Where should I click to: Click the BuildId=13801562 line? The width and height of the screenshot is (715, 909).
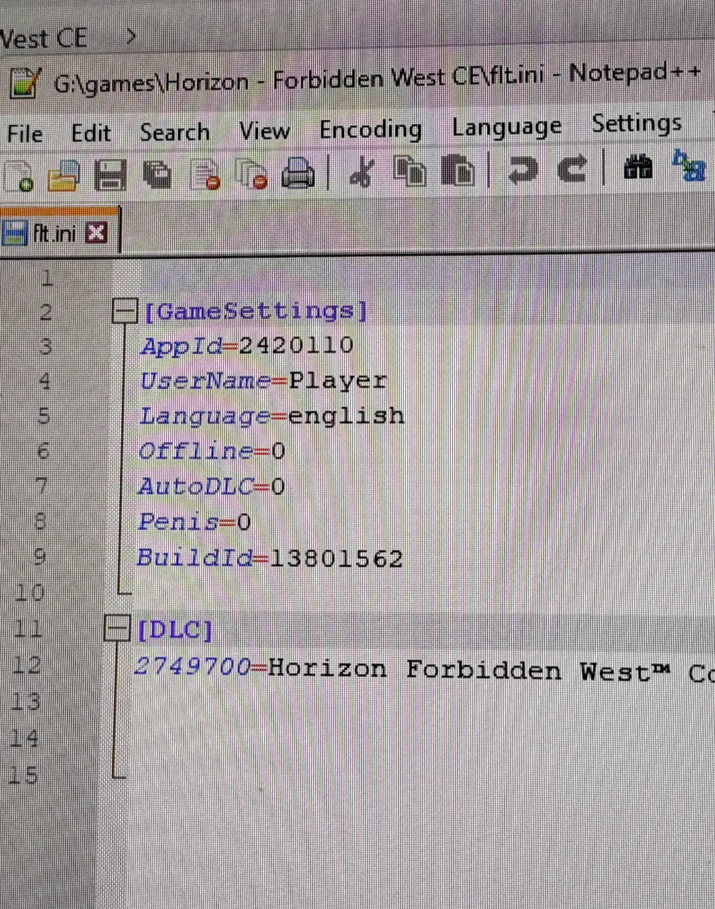pyautogui.click(x=269, y=558)
